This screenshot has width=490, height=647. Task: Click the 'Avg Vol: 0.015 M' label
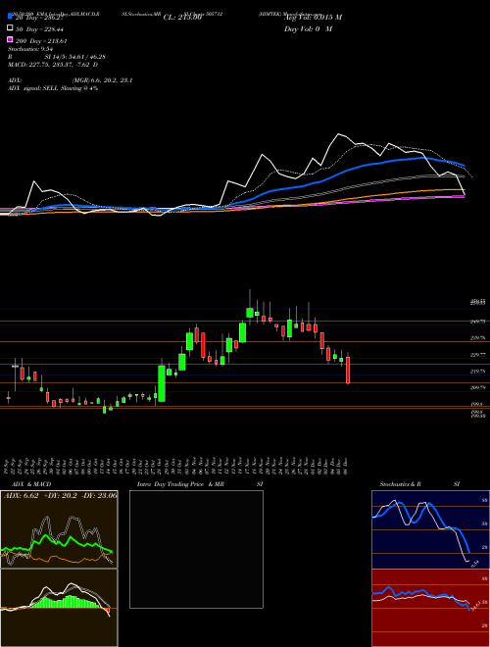point(313,18)
